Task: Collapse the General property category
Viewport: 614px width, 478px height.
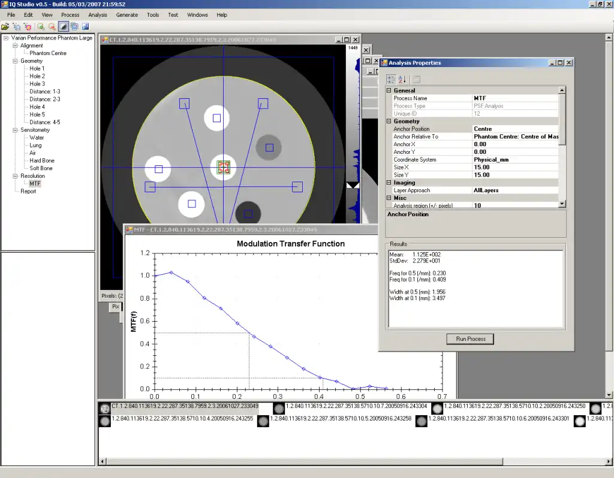Action: pyautogui.click(x=389, y=90)
